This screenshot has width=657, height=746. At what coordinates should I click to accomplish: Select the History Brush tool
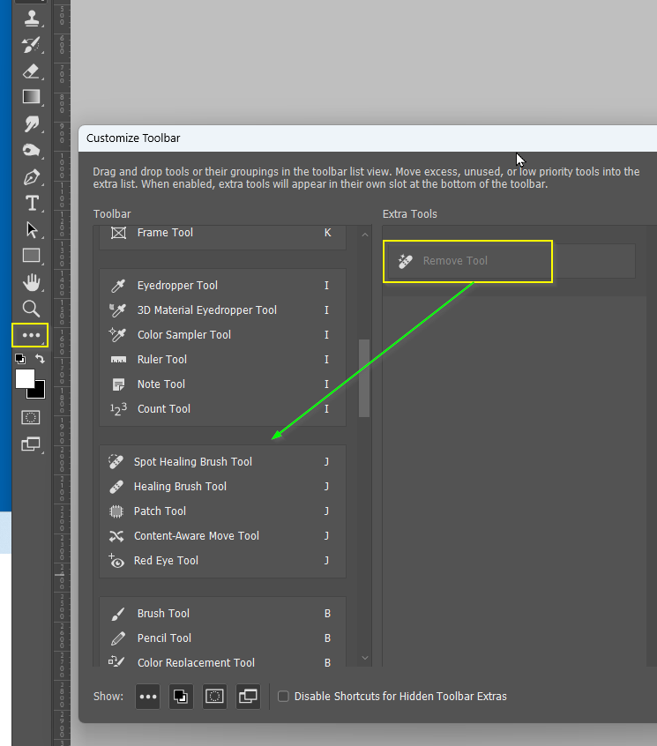tap(32, 45)
